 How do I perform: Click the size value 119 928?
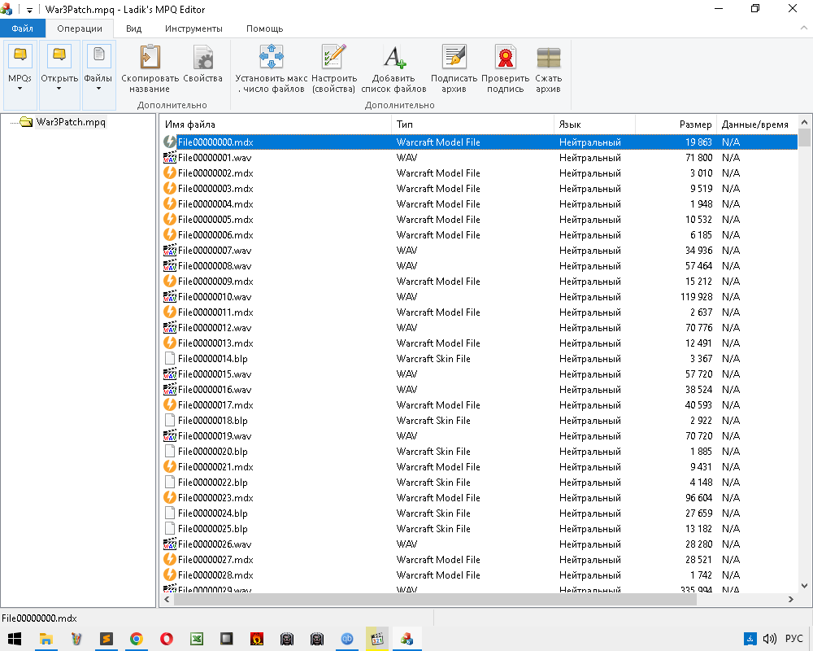pyautogui.click(x=697, y=297)
